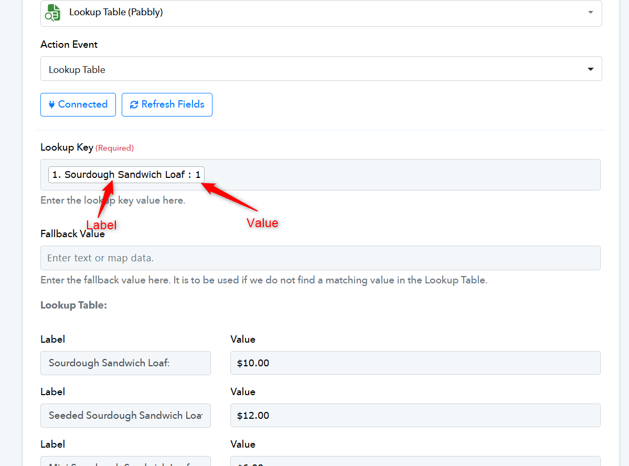Open the Action Event dropdown showing Lookup Table
This screenshot has width=629, height=466.
(321, 69)
